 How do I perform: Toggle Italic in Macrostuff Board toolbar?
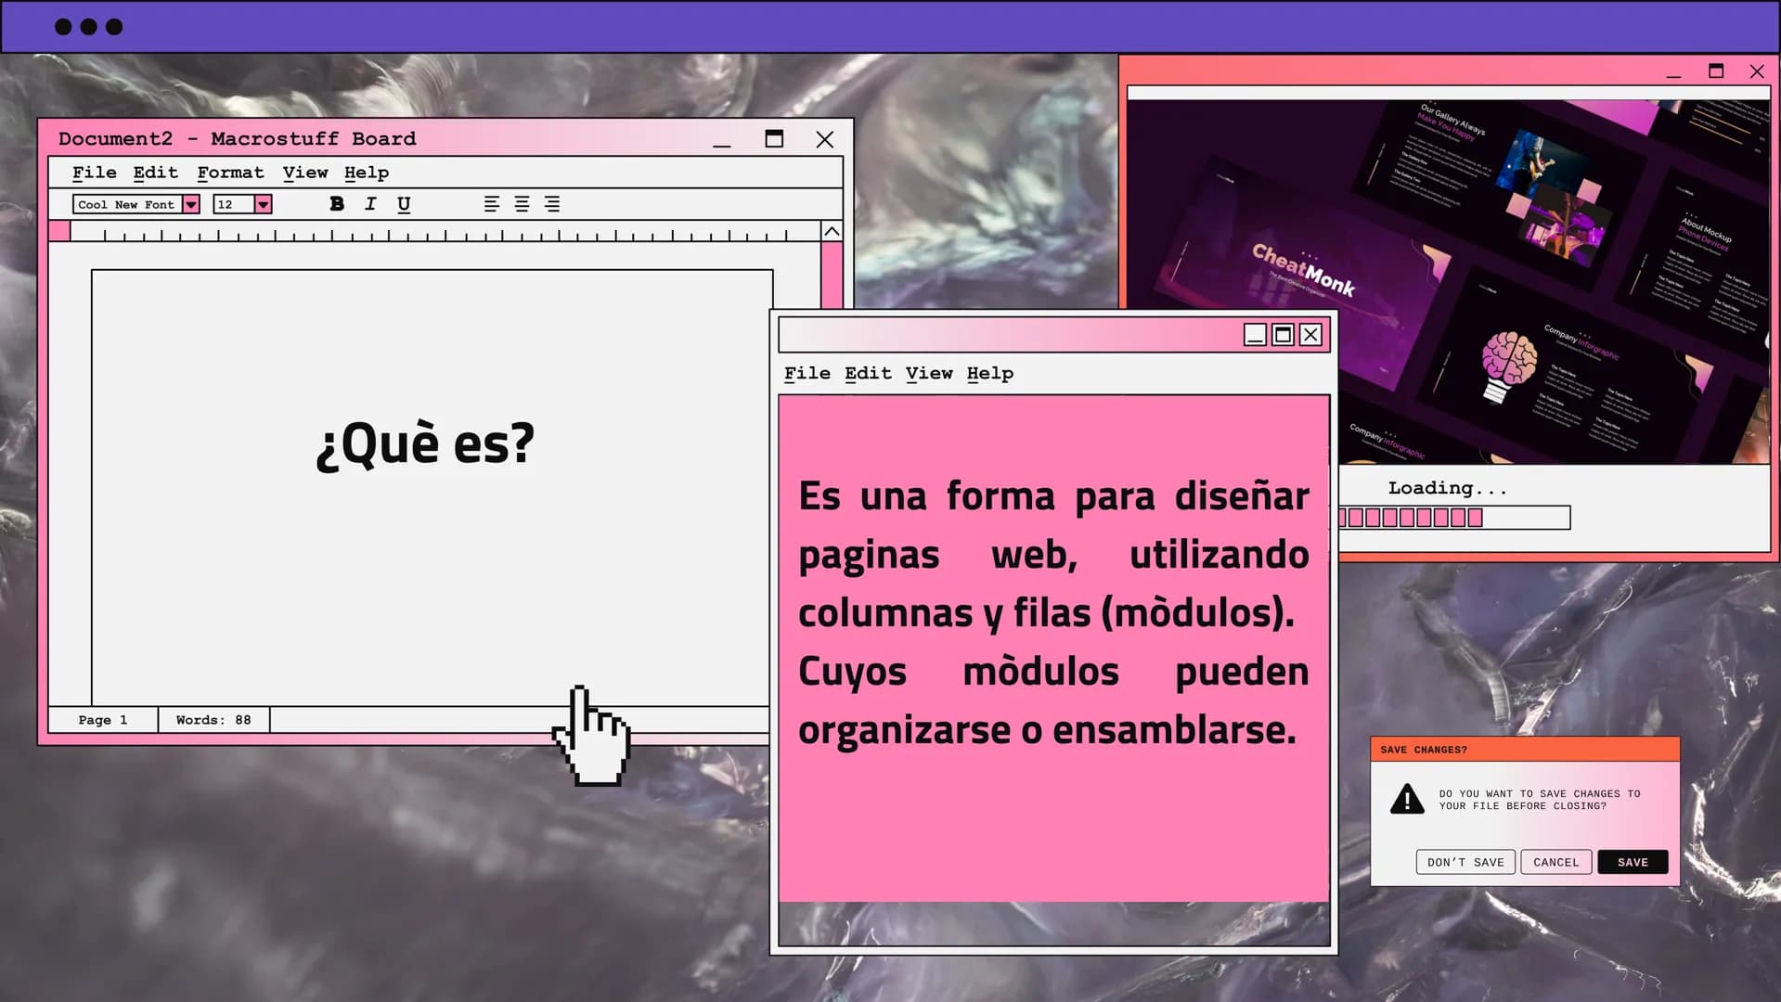pos(370,204)
